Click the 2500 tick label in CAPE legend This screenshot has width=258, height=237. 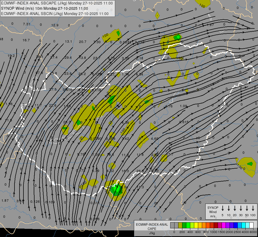click(x=237, y=232)
